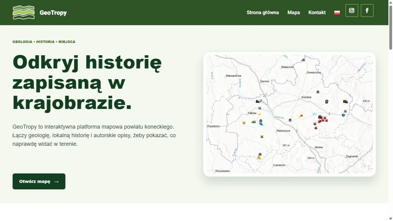Image resolution: width=393 pixels, height=221 pixels.
Task: Click the purple pickaxe marker below the 430 m label
Action: point(345,111)
